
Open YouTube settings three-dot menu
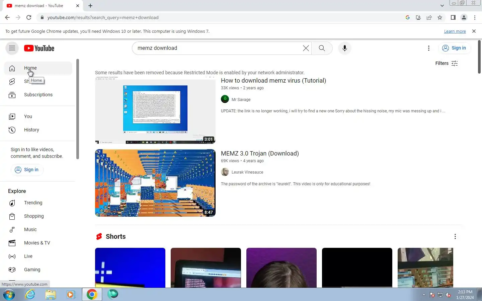click(x=428, y=48)
